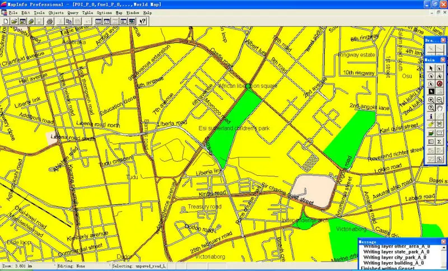Viewport: 448px width, 271px height.
Task: Open the Query menu
Action: 73,12
